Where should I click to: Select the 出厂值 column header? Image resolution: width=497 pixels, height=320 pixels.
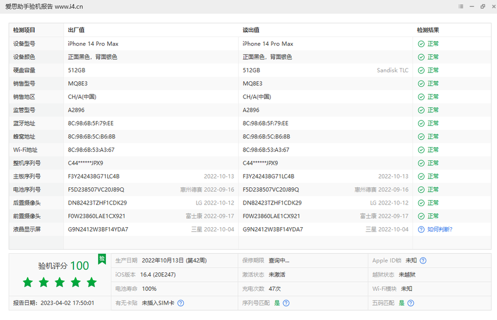76,30
